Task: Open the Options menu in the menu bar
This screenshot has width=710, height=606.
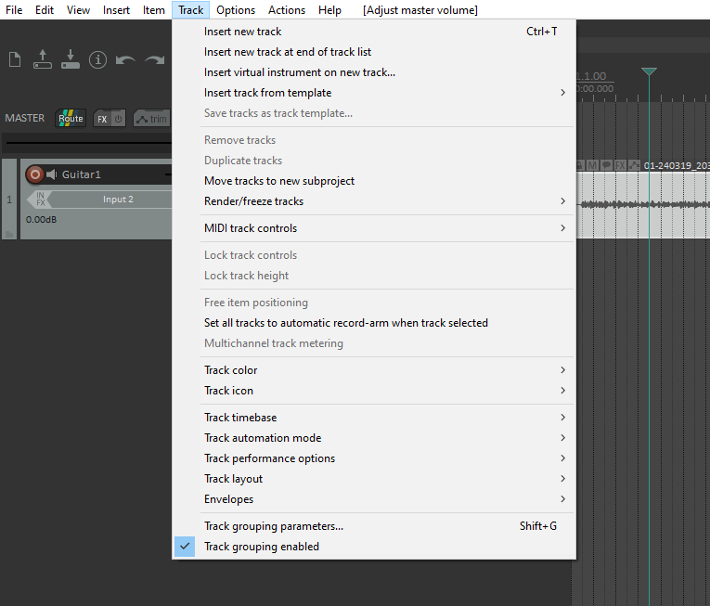Action: pos(236,10)
